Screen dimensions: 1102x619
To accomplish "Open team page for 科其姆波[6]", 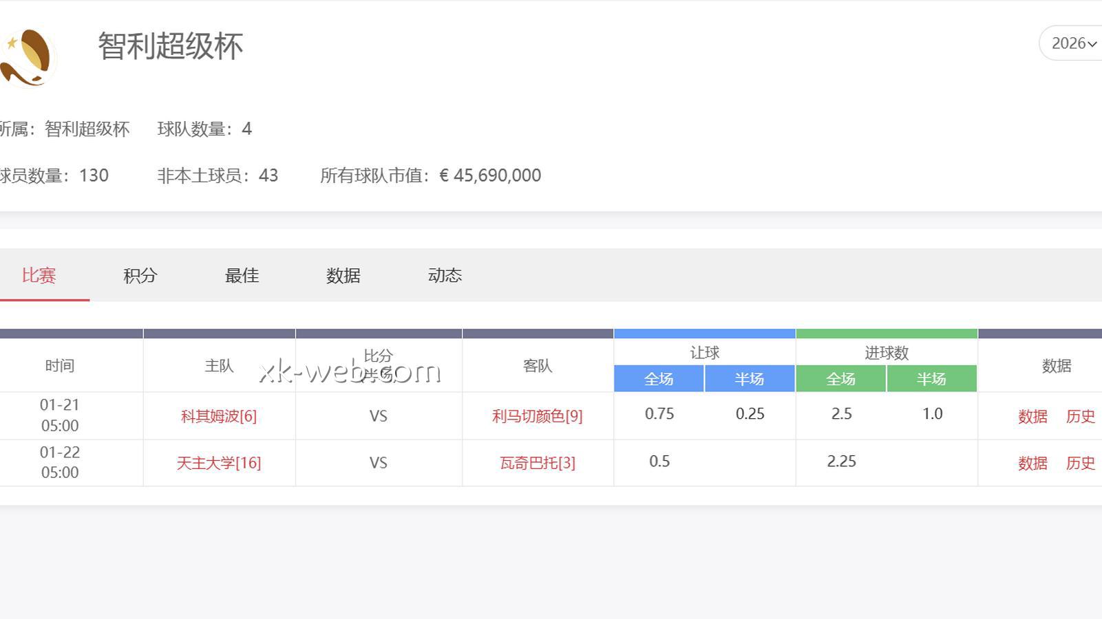I will 218,415.
